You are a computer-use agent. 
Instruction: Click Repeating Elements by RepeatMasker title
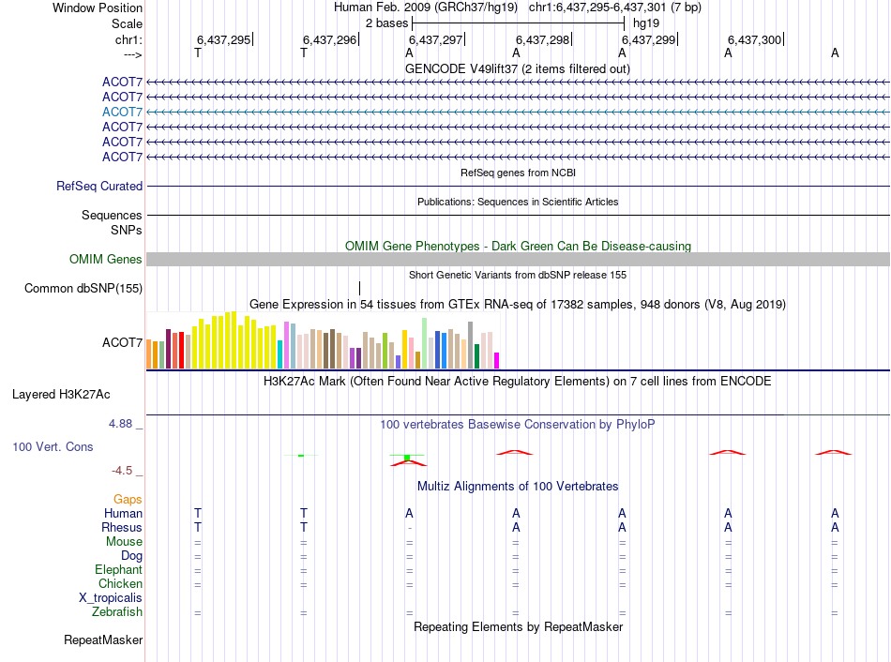pos(518,626)
